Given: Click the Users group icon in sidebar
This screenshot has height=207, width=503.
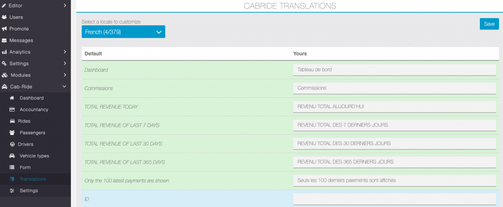Looking at the screenshot, I should click(4, 17).
